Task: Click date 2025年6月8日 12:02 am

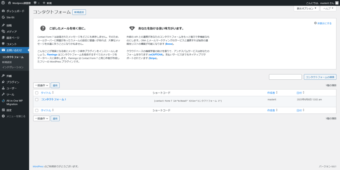Action: click(x=309, y=100)
